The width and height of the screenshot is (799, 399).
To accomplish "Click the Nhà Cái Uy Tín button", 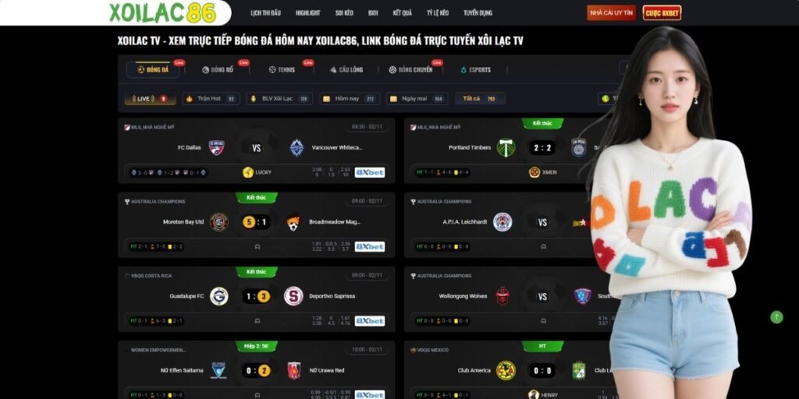I will [x=611, y=12].
